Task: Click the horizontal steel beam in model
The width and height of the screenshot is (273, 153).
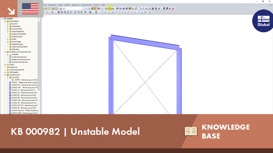Action: click(x=145, y=42)
